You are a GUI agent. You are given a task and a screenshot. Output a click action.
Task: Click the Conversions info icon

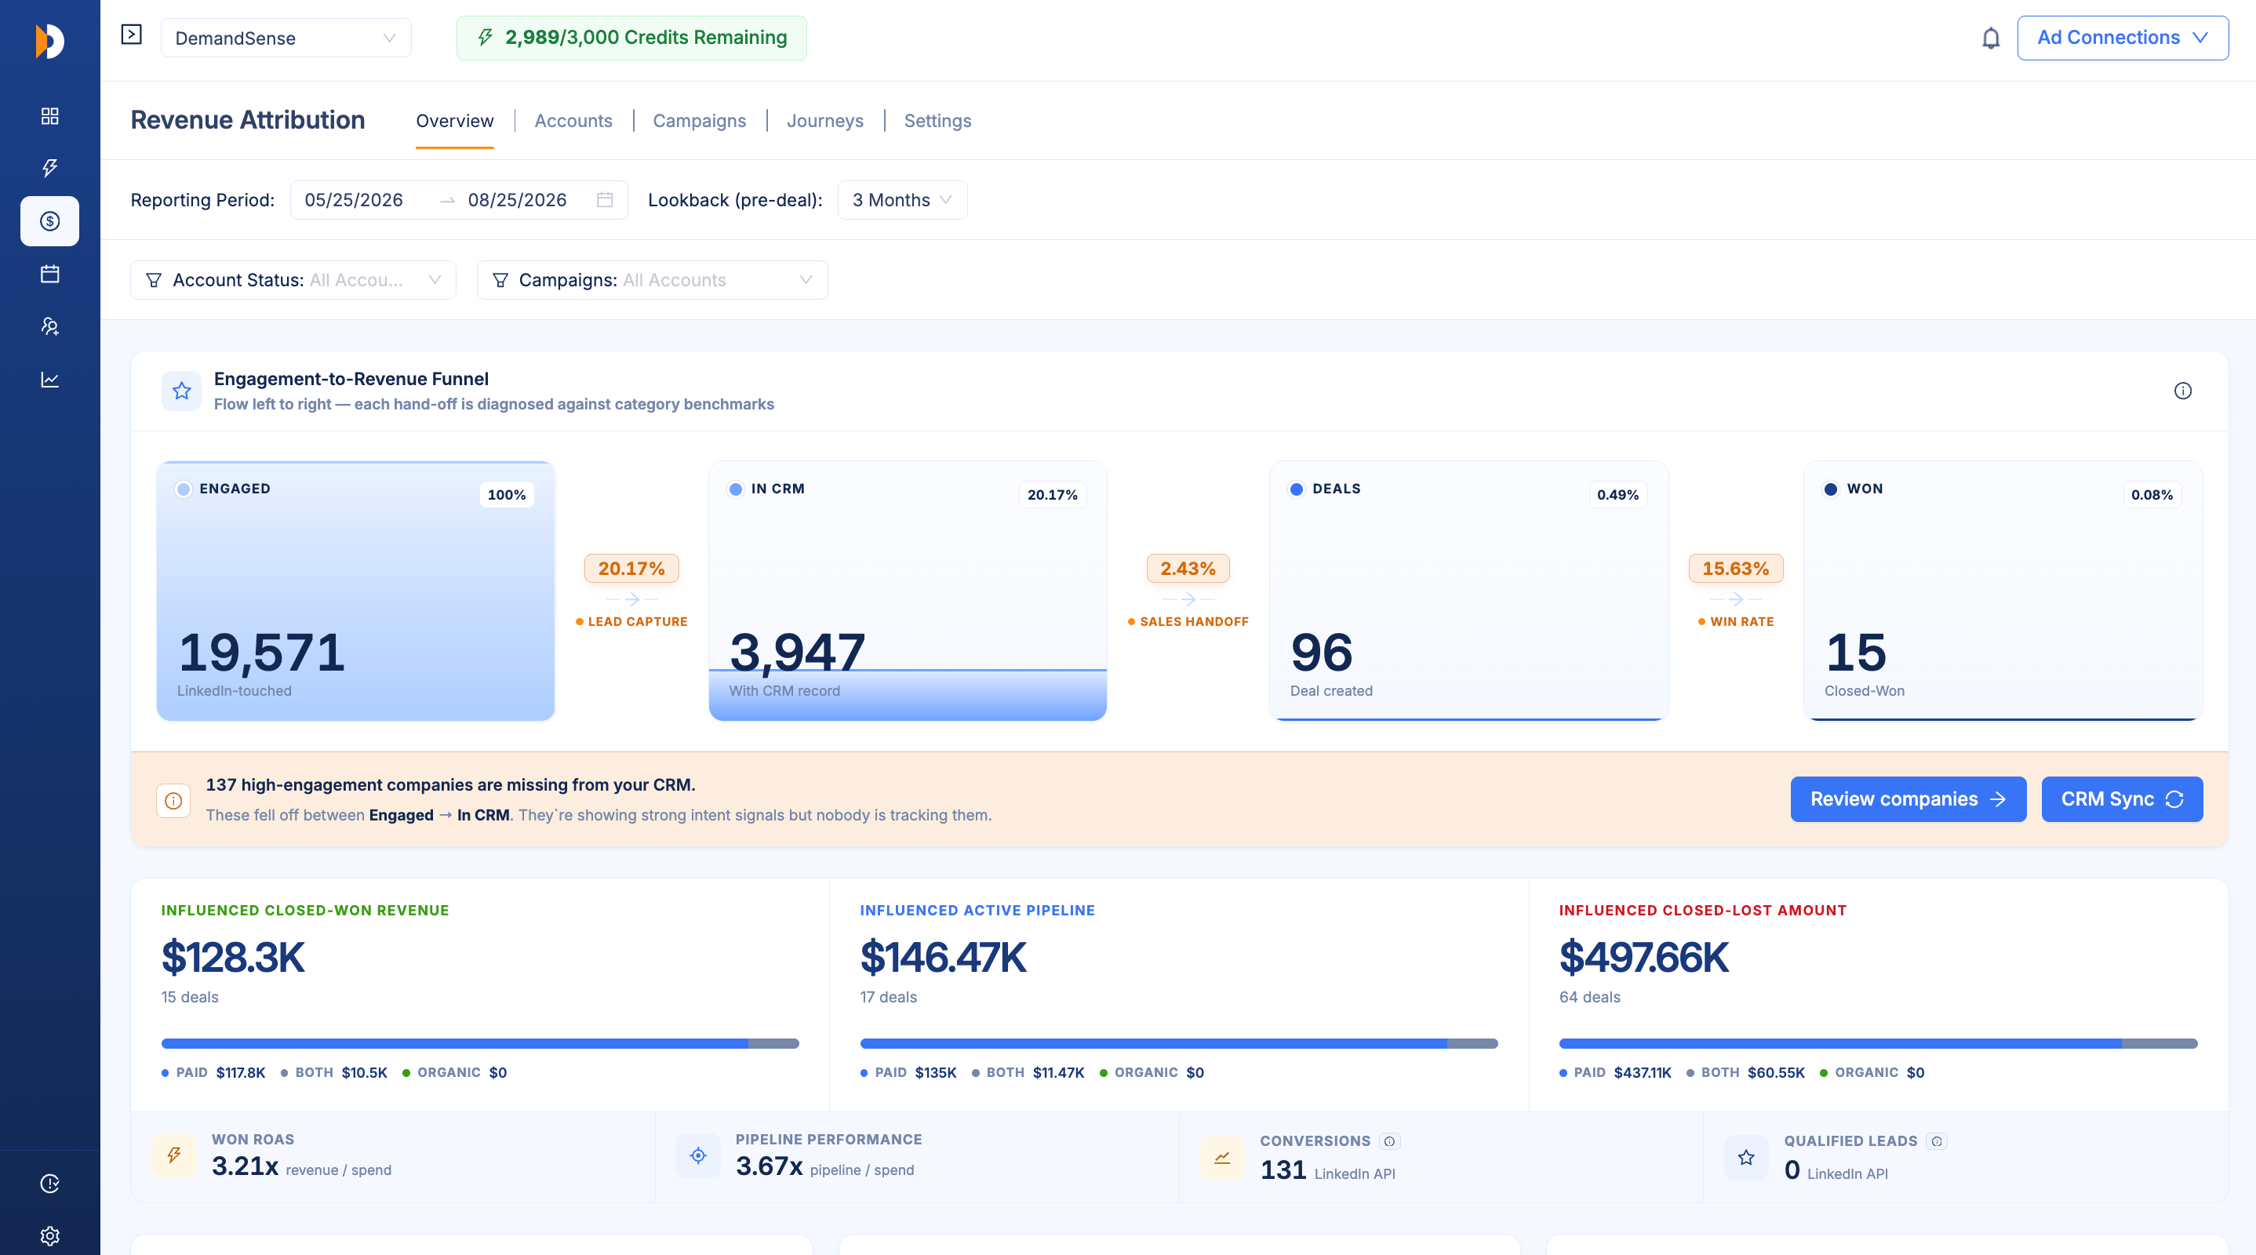(x=1389, y=1141)
